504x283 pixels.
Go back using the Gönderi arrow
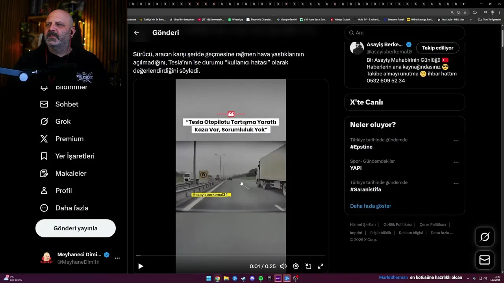pos(137,33)
